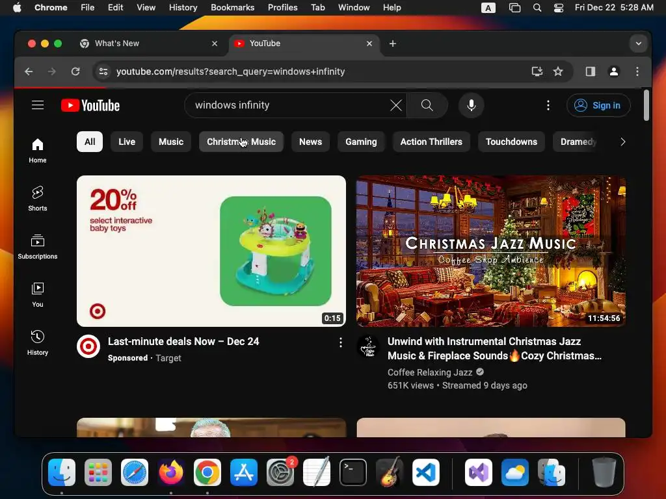Viewport: 666px width, 499px height.
Task: Go back to the previous page
Action: point(29,71)
